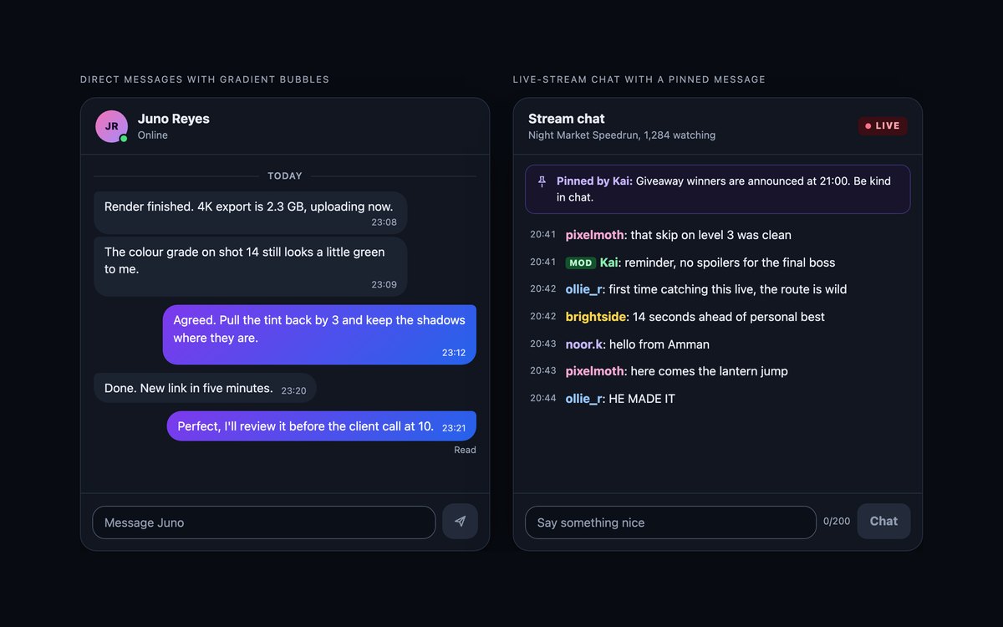The width and height of the screenshot is (1003, 627).
Task: Click the 0/200 character counter
Action: pos(837,522)
